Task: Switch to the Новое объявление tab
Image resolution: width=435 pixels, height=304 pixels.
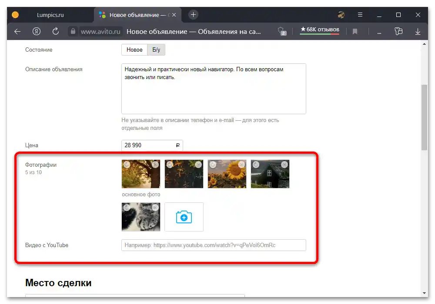Action: [x=138, y=15]
